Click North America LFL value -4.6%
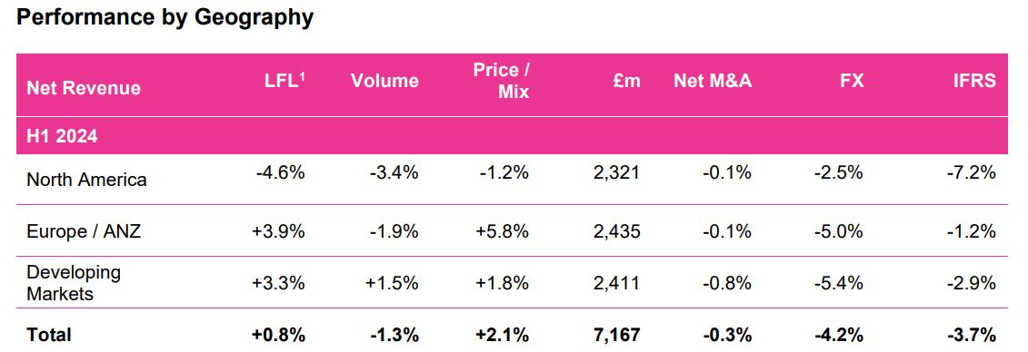This screenshot has height=352, width=1028. point(281,173)
